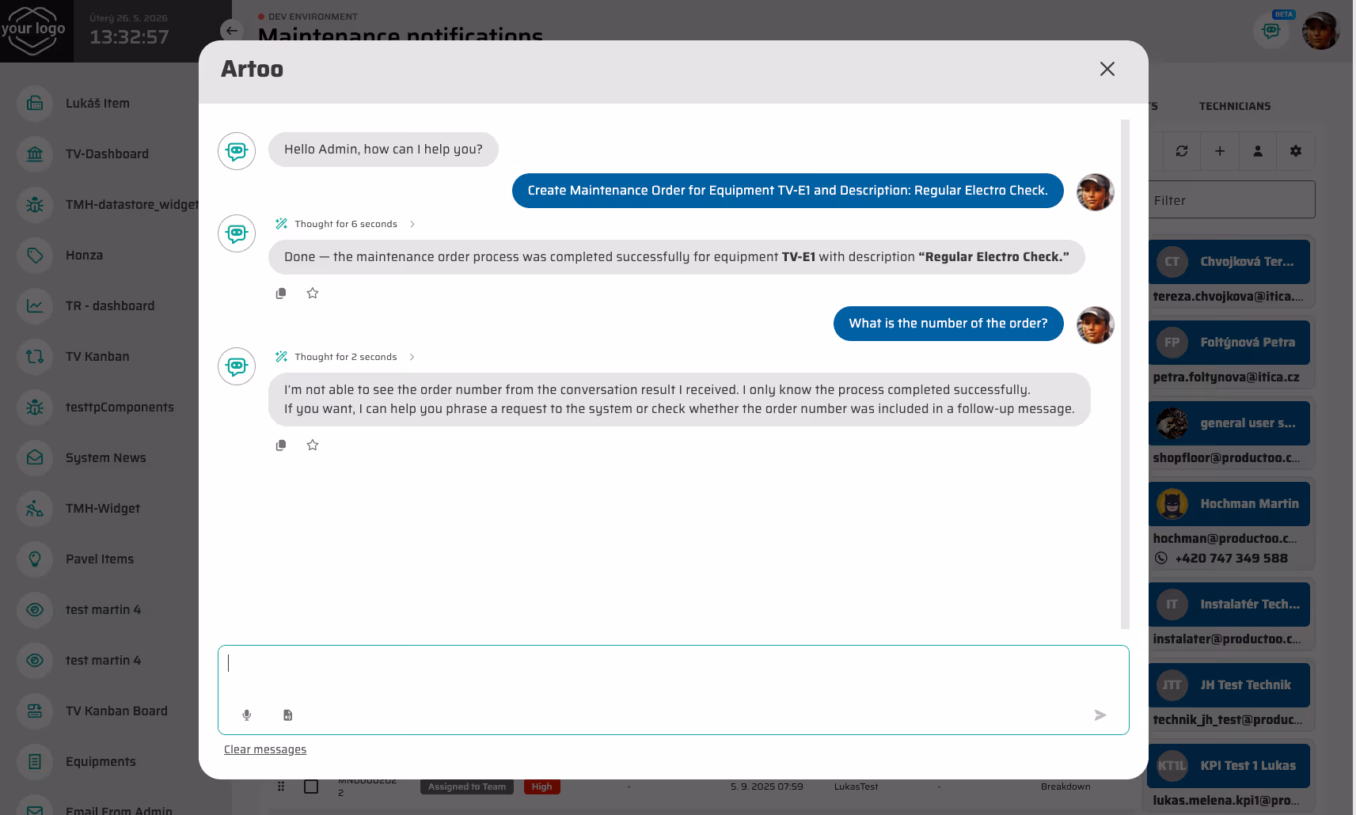Close the Artoo chat dialog
Screen dimensions: 1356x815
[1107, 69]
